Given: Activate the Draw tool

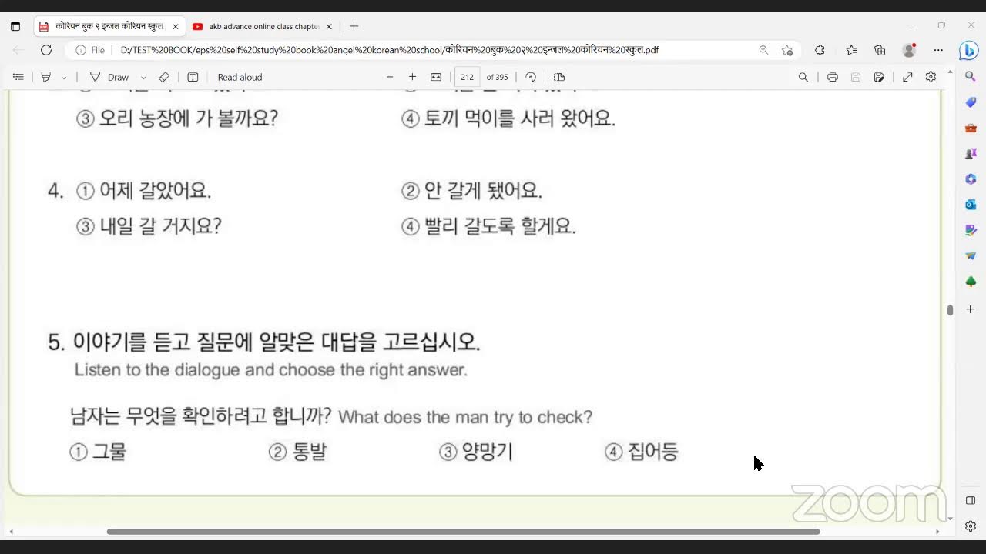Looking at the screenshot, I should click(x=109, y=77).
